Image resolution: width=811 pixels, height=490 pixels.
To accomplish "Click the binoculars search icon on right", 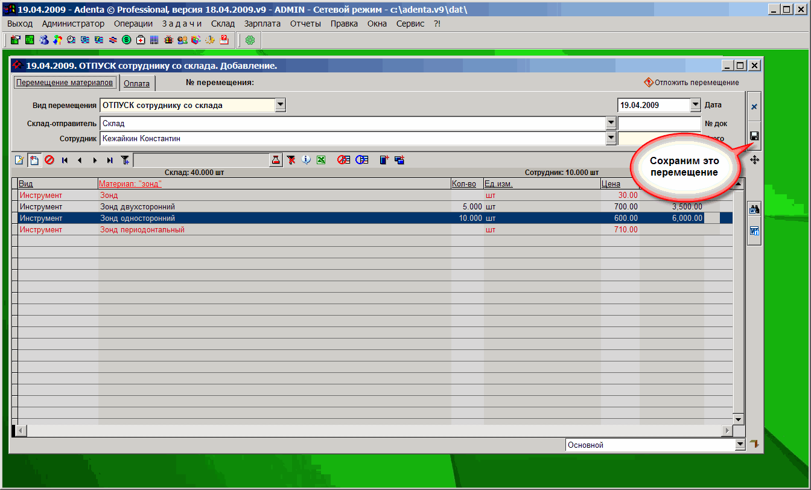I will [x=754, y=210].
